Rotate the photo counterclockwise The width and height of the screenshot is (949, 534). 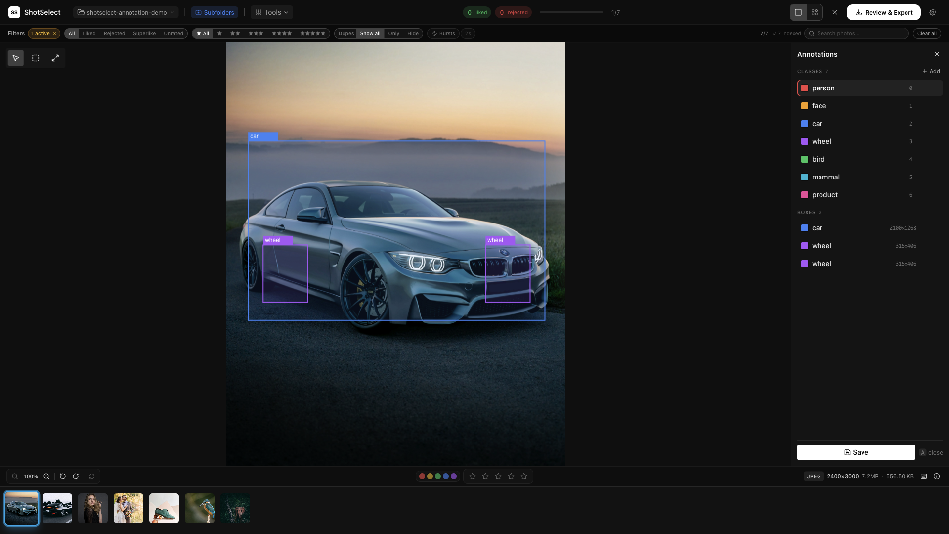62,476
